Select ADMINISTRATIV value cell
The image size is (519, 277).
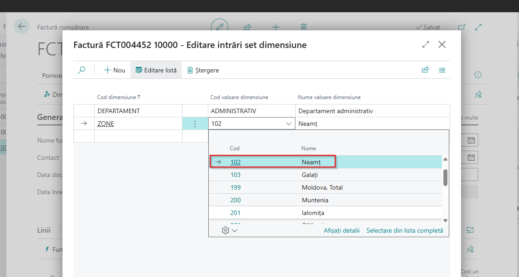pyautogui.click(x=251, y=111)
